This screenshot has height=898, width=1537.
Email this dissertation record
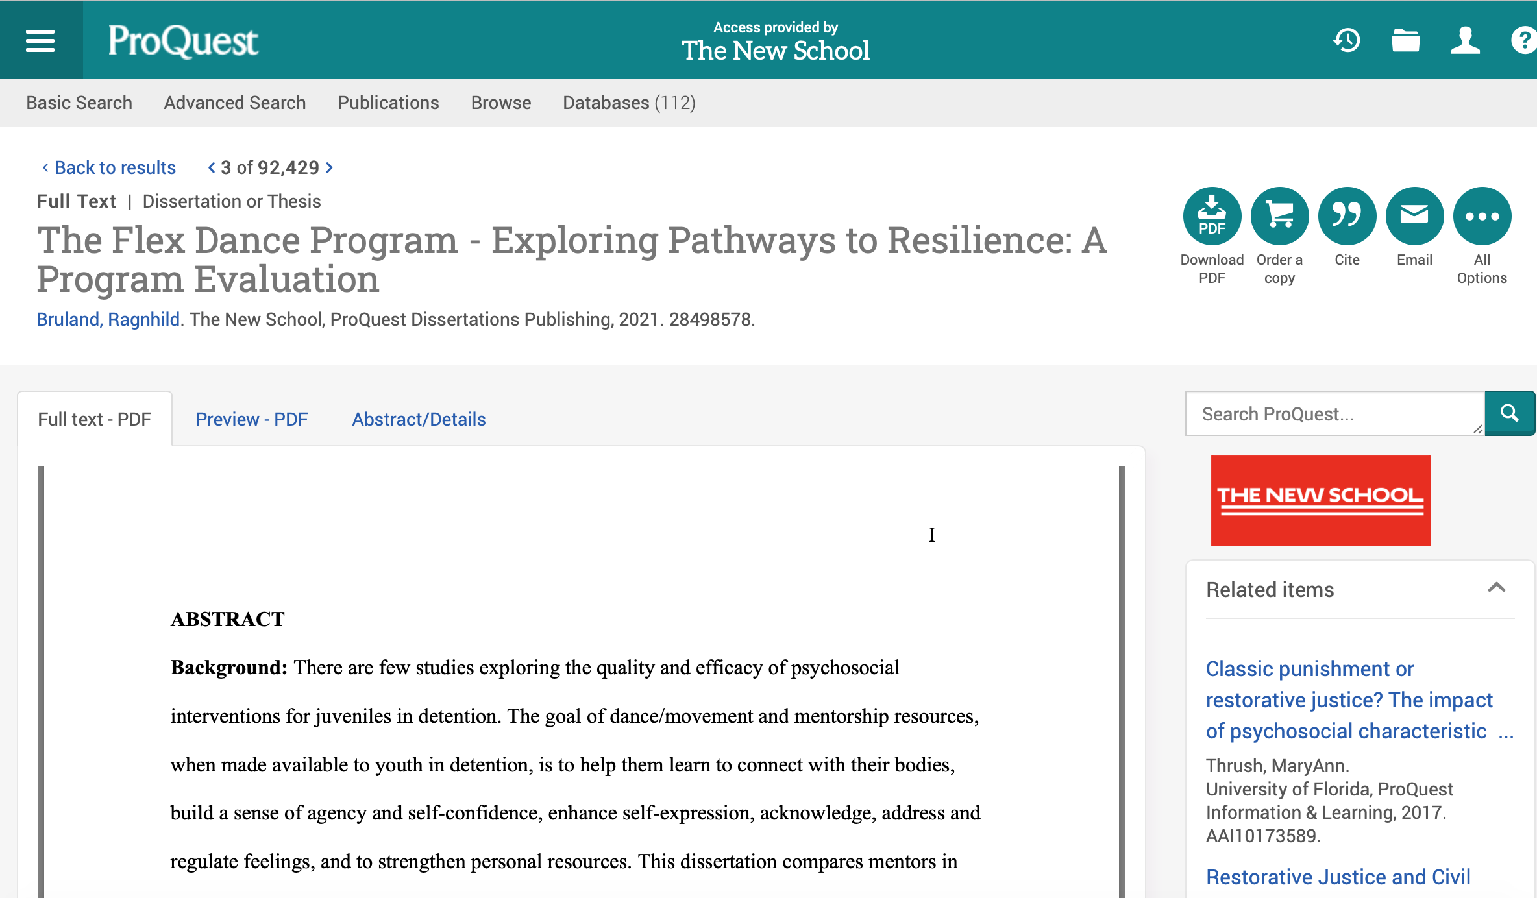[1414, 216]
